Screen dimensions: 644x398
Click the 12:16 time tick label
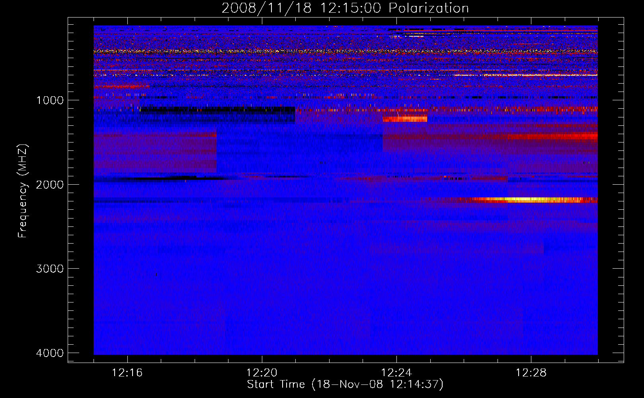(x=127, y=373)
